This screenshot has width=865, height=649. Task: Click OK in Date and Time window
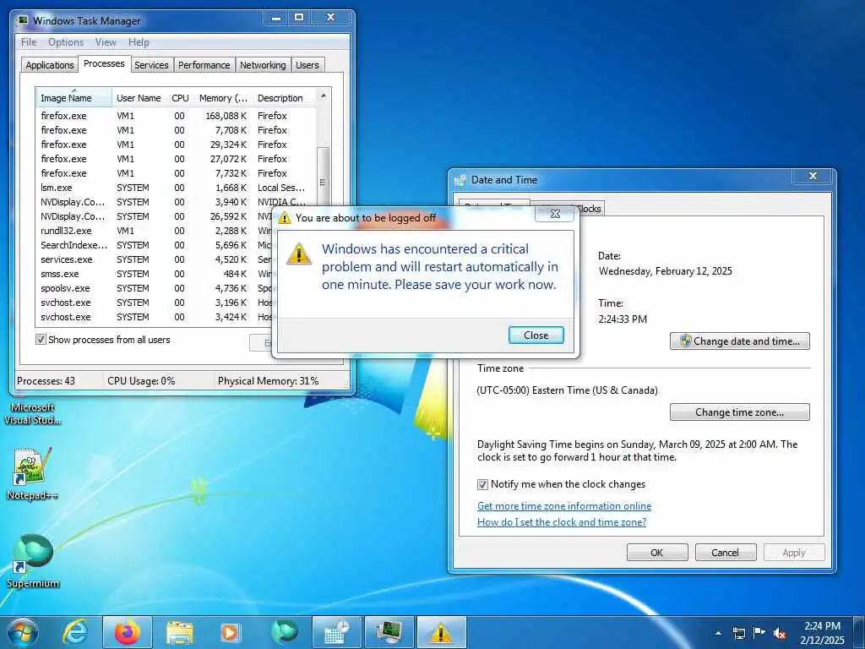[x=657, y=553]
